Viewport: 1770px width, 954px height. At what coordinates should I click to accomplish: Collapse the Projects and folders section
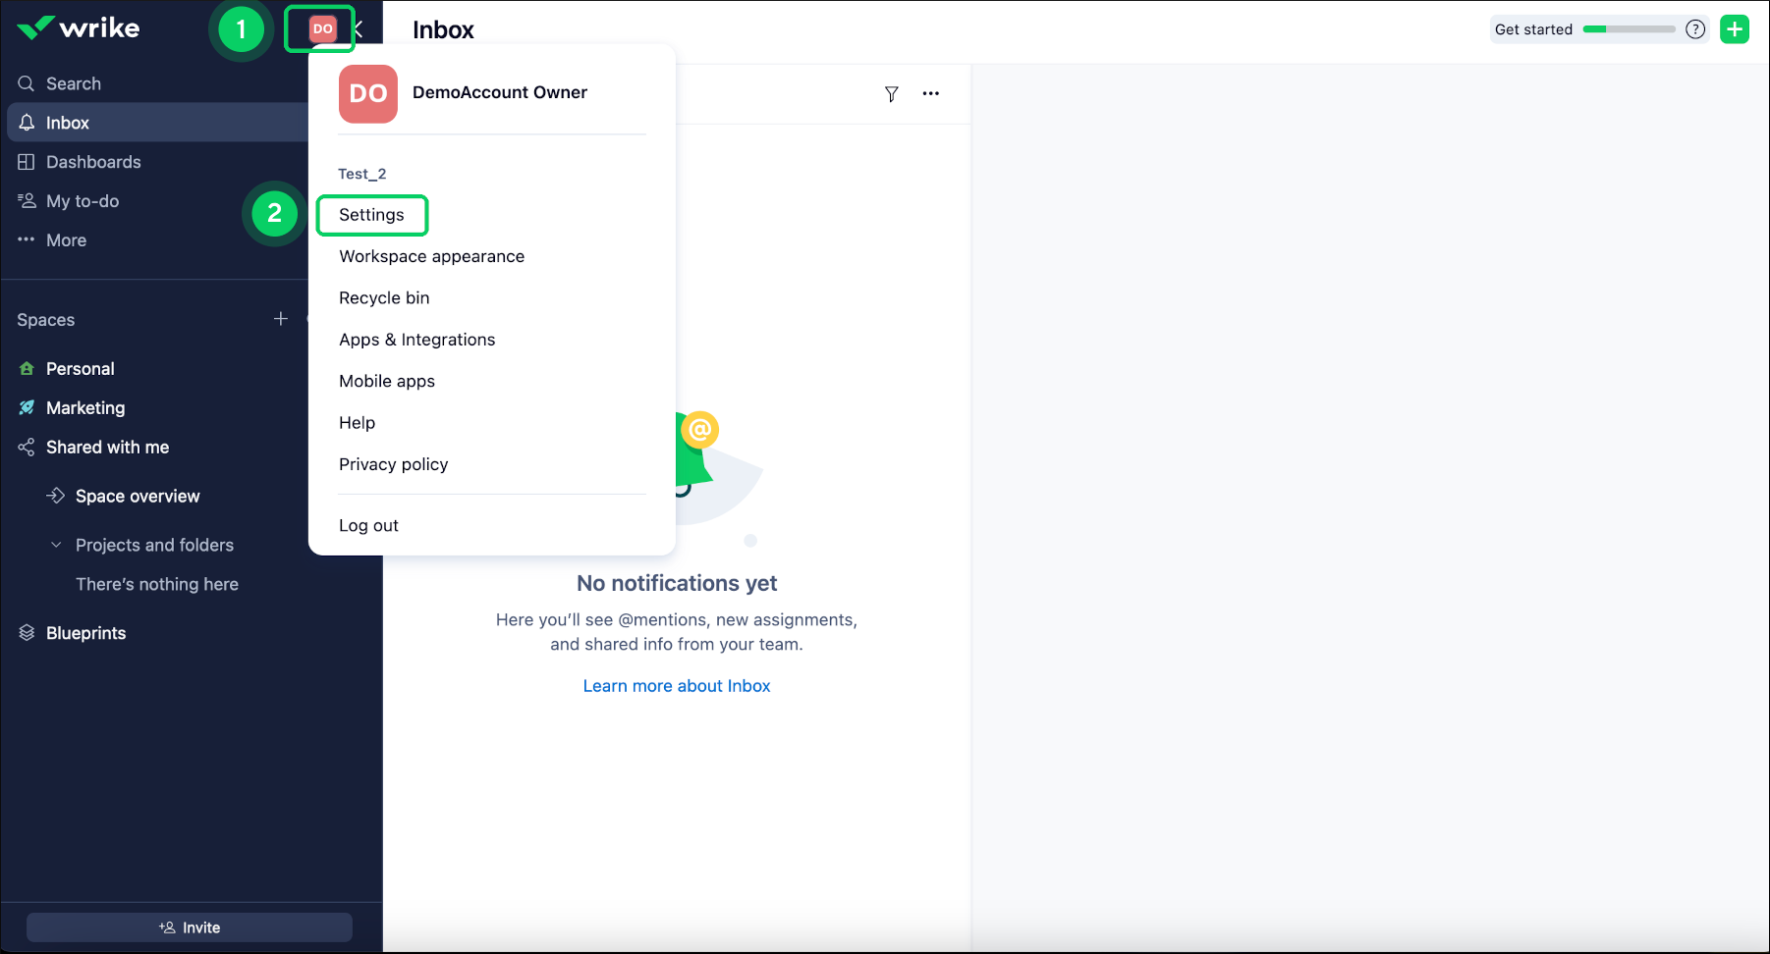57,545
